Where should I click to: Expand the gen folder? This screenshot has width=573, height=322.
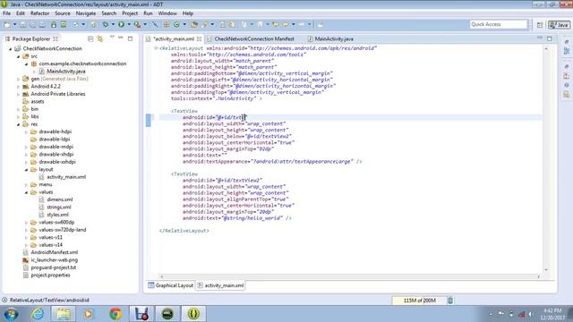(x=18, y=79)
